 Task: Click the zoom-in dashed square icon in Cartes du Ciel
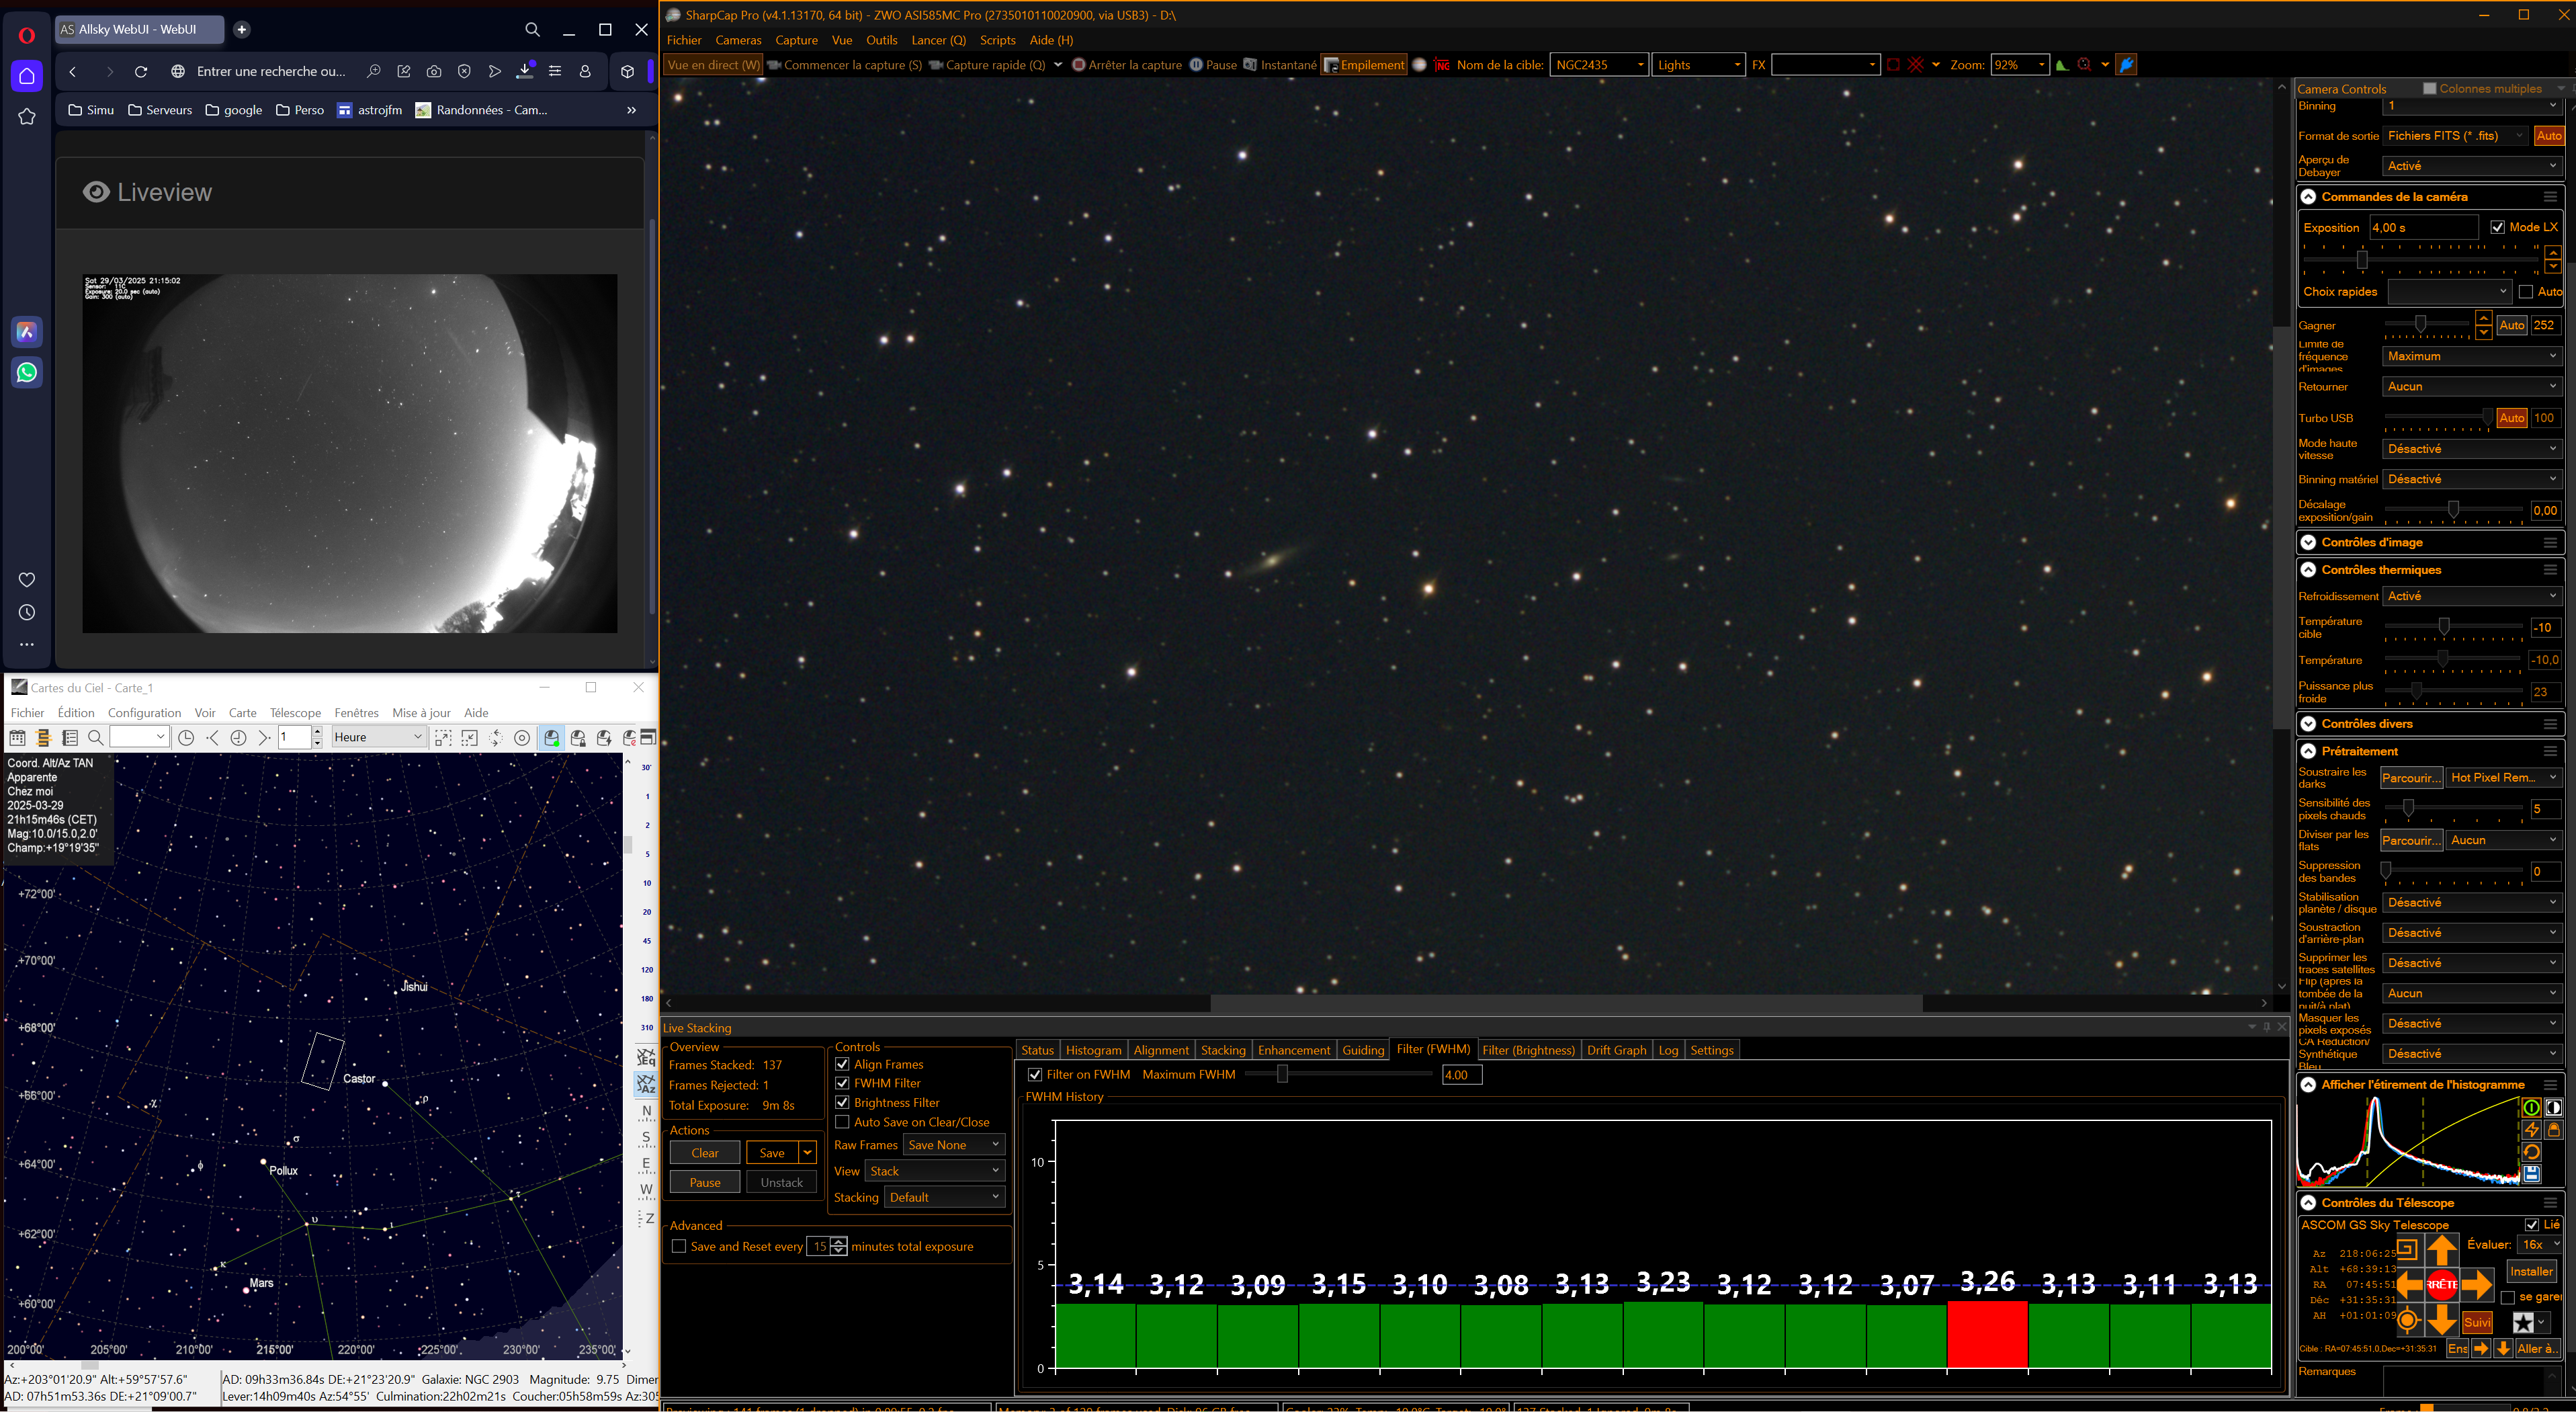tap(443, 738)
